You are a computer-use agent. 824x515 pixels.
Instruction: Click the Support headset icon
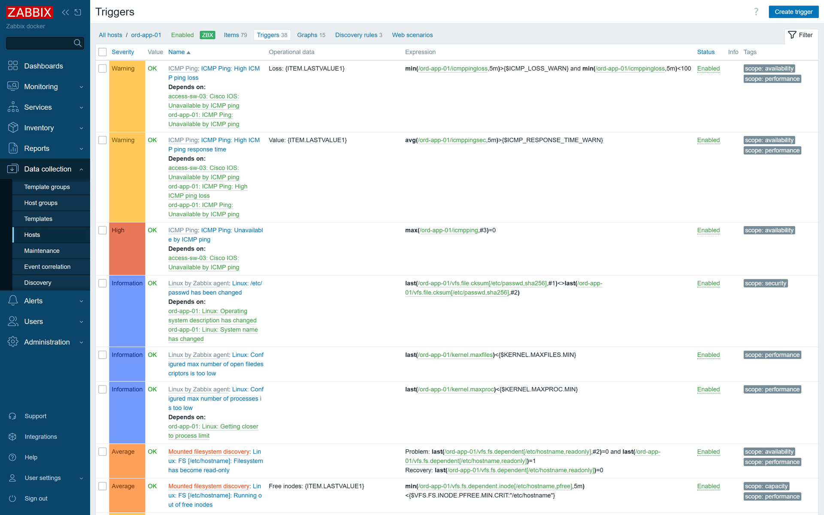[x=12, y=416]
